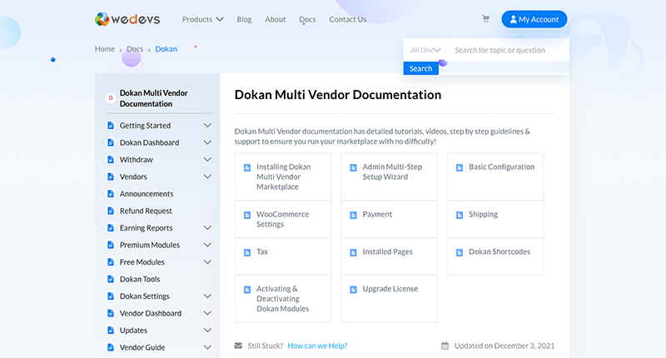Expand the Vendor Guide section chevron
The height and width of the screenshot is (358, 666).
[x=207, y=347]
